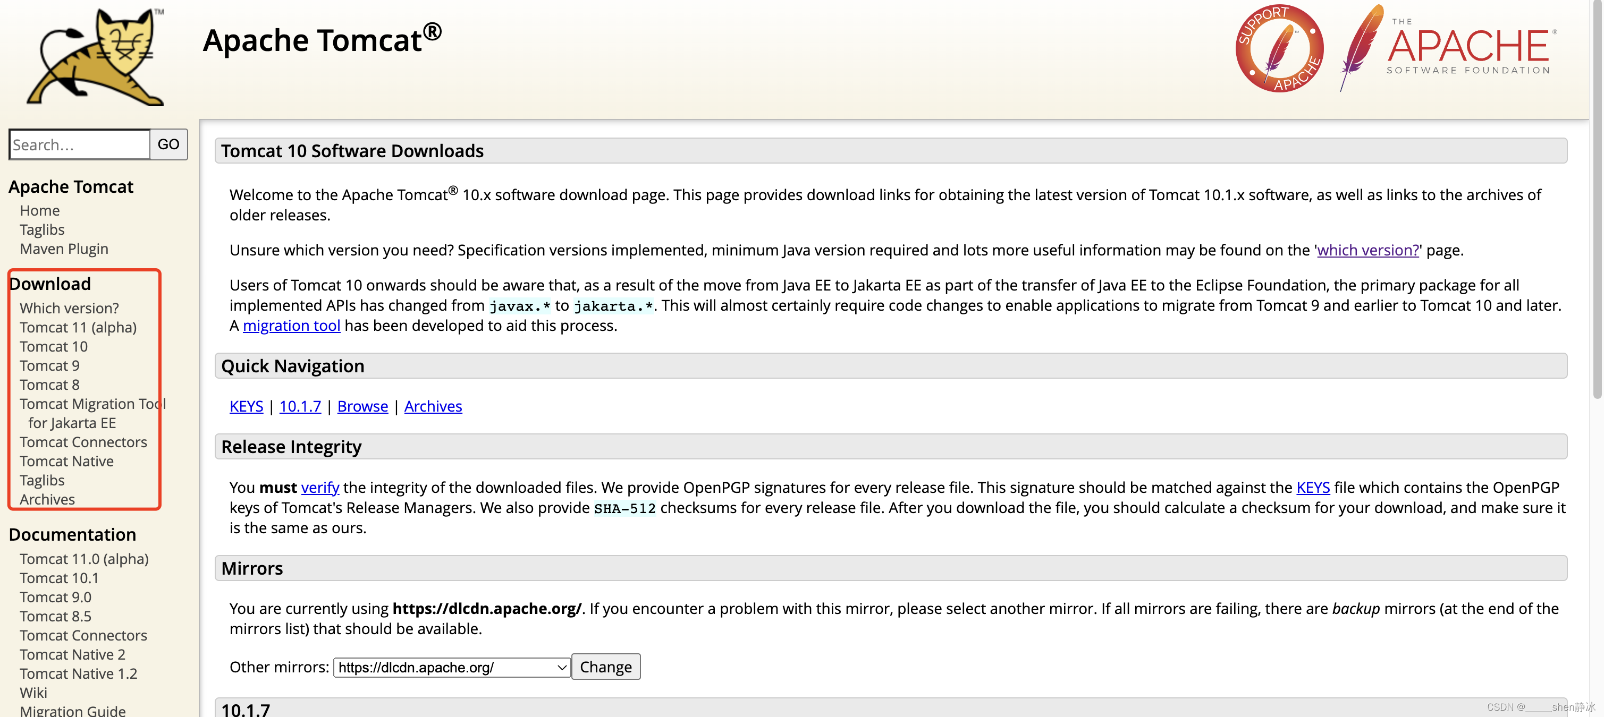Screen dimensions: 1604x717
Task: Click Archives in Quick Navigation
Action: pyautogui.click(x=433, y=406)
